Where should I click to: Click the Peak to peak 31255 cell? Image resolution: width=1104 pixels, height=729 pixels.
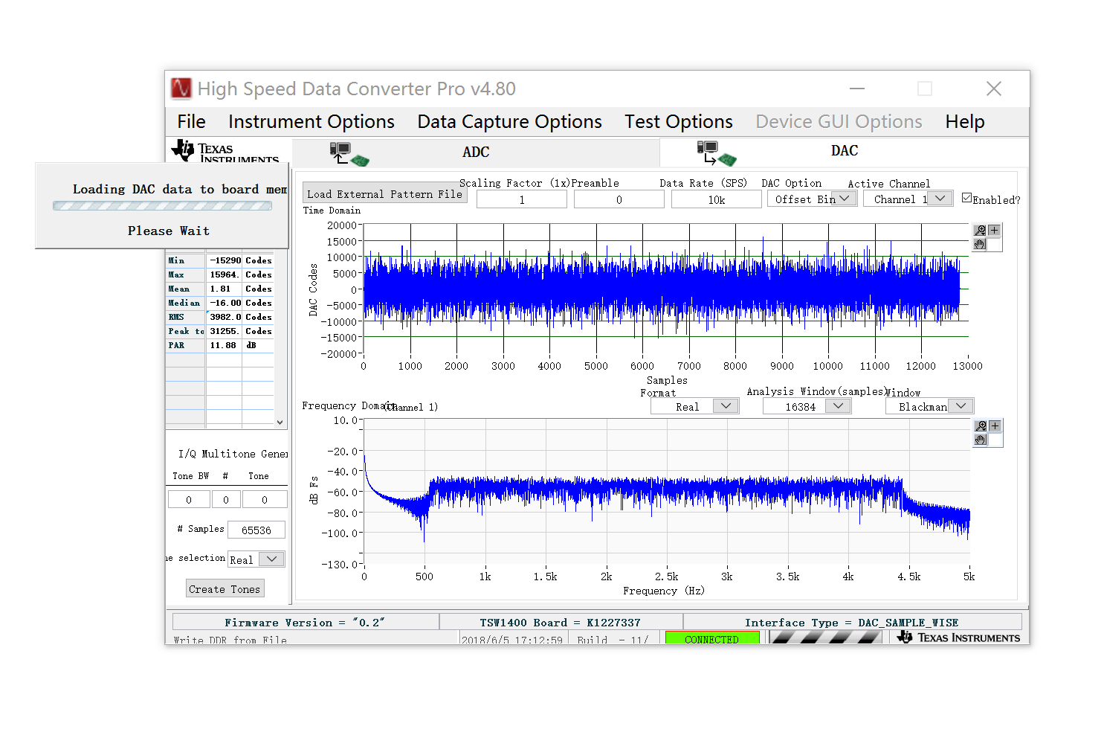coord(225,331)
